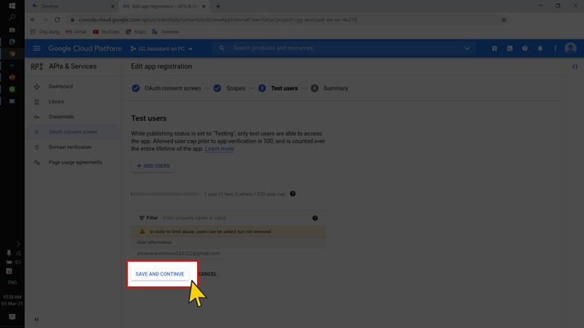
Task: Follow the Learn more link
Action: (220, 149)
